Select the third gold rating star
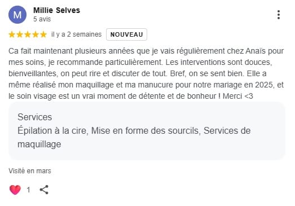This screenshot has width=295, height=206. click(28, 34)
